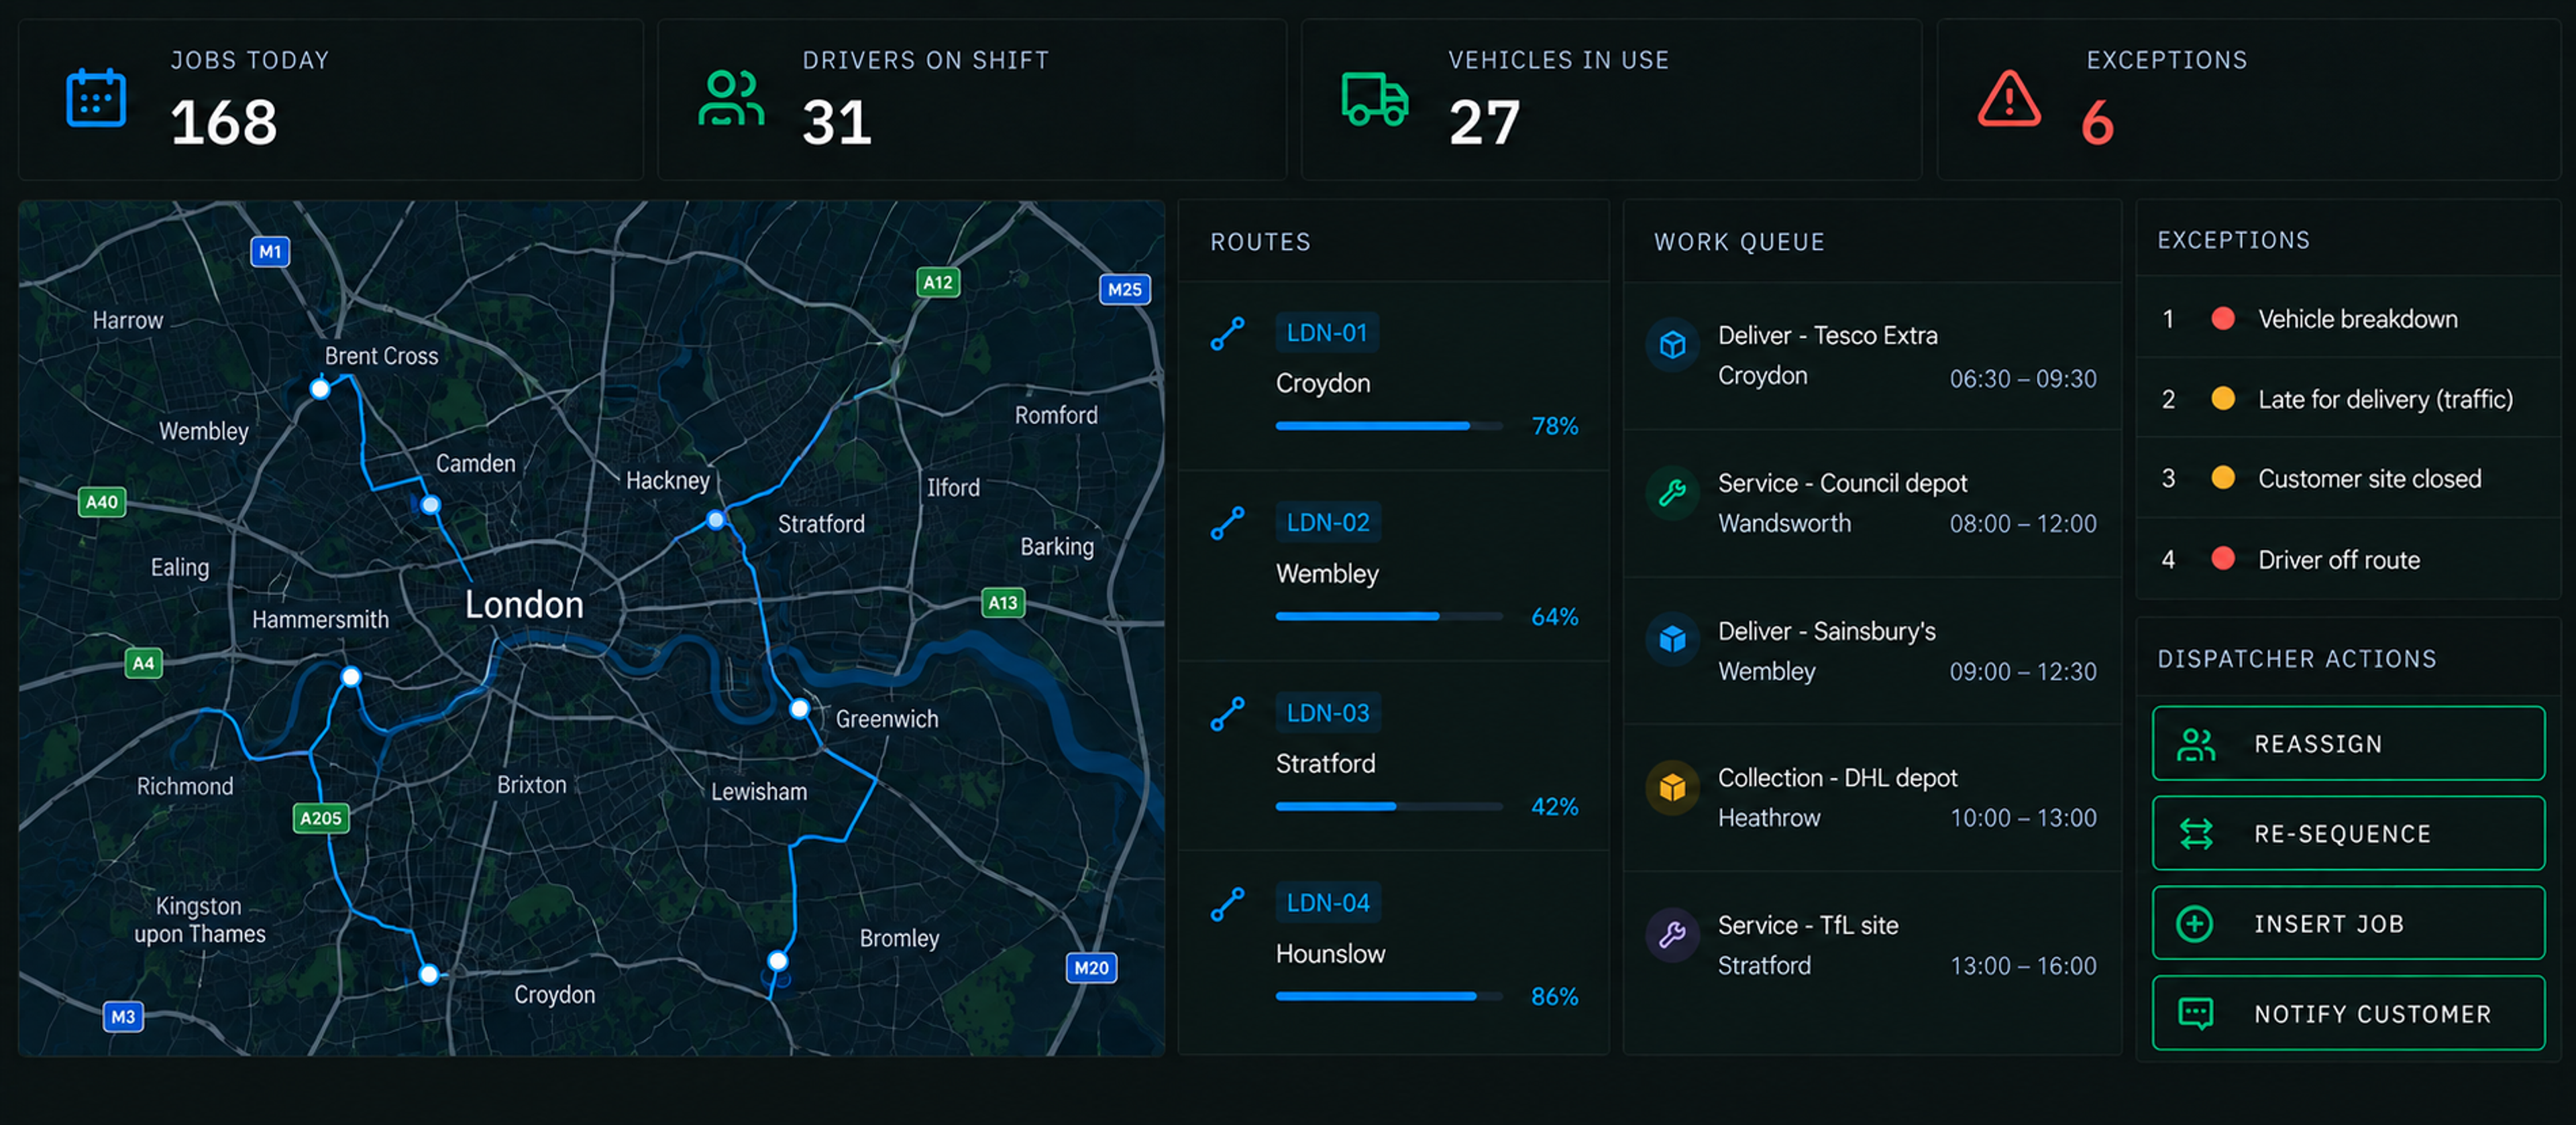Click the orange dot beside Late for delivery
This screenshot has width=2576, height=1125.
(x=2223, y=399)
